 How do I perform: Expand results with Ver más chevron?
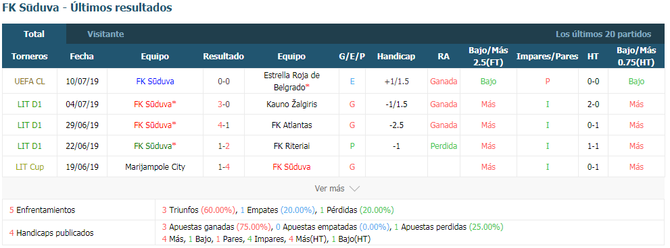pos(337,188)
